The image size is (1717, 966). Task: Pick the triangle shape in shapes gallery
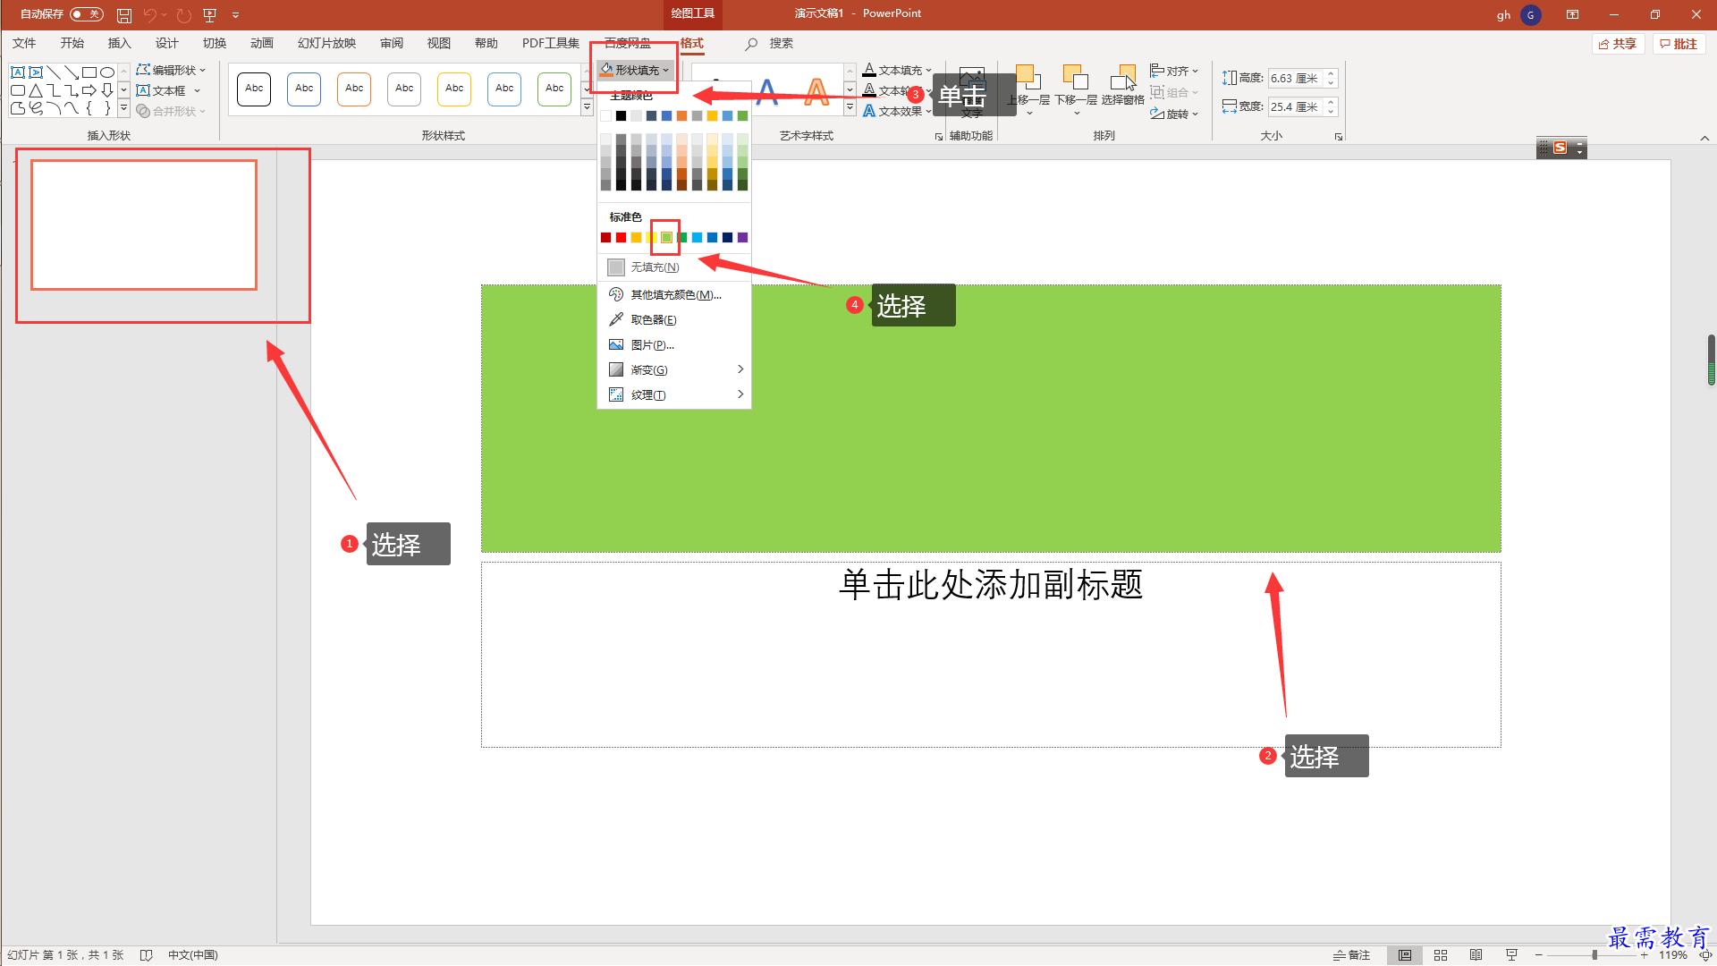coord(36,90)
